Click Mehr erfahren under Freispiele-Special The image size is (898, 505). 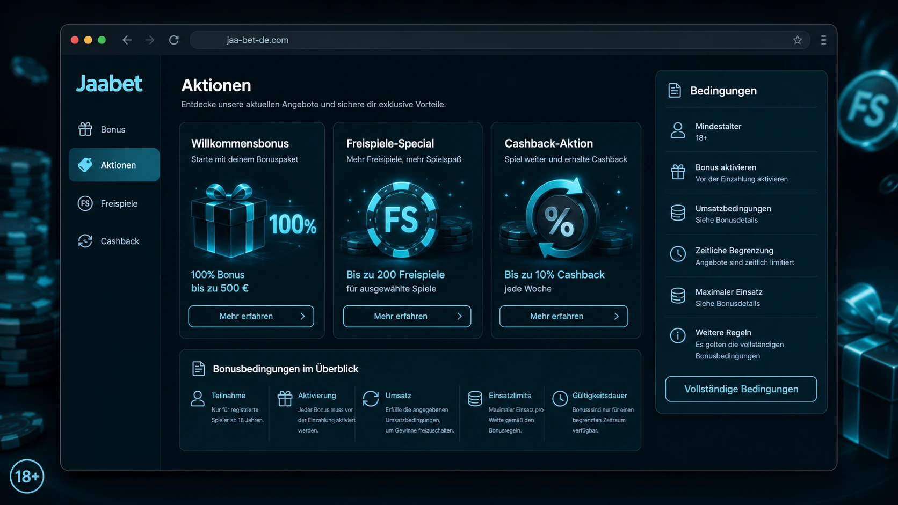(x=407, y=316)
